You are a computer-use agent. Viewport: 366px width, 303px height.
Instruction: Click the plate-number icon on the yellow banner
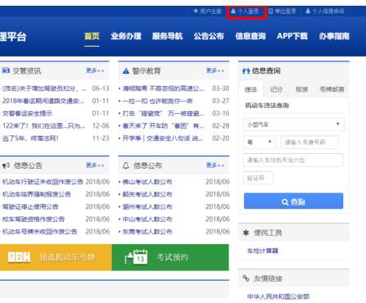coord(19,257)
